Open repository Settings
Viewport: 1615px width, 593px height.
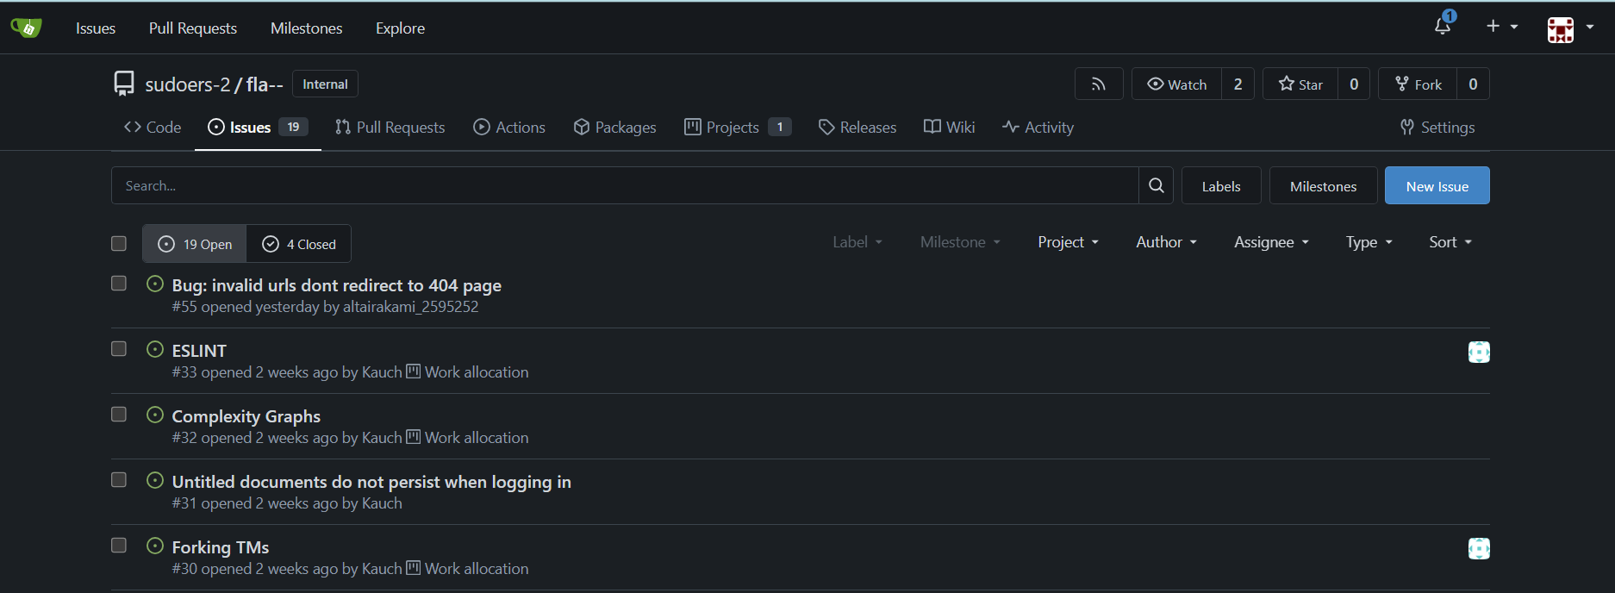(x=1437, y=128)
